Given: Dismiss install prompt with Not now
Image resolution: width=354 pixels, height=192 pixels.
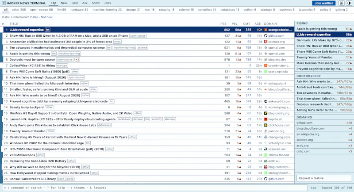Looking at the screenshot, I should (x=46, y=17).
